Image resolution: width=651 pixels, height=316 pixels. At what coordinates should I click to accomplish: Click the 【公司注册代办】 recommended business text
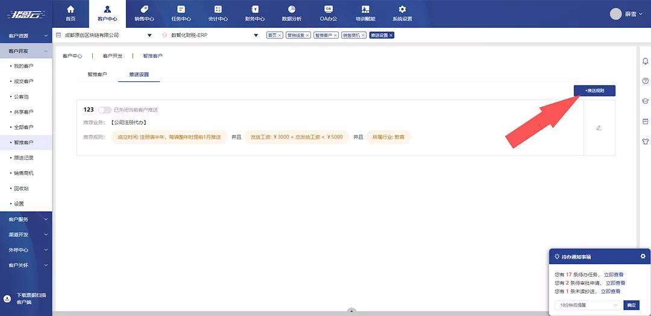pyautogui.click(x=129, y=123)
